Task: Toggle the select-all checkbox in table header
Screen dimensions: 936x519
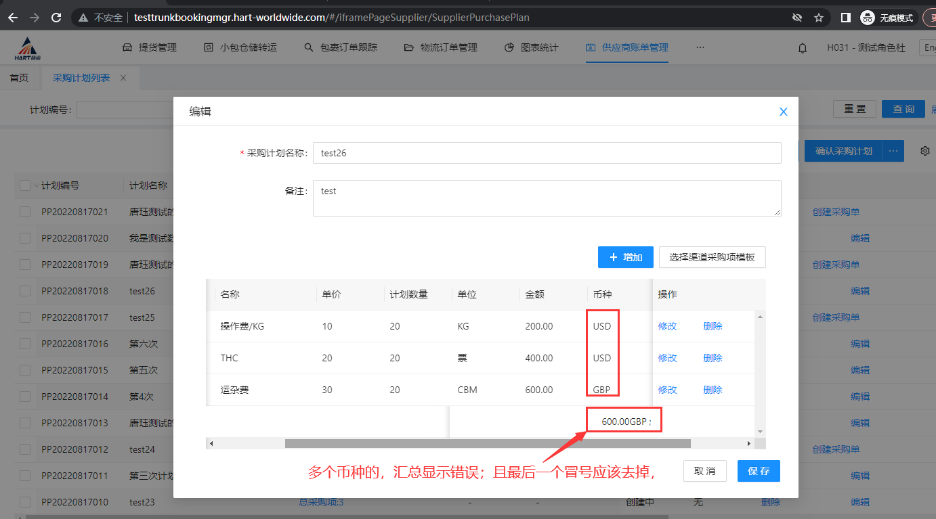Action: pos(25,185)
